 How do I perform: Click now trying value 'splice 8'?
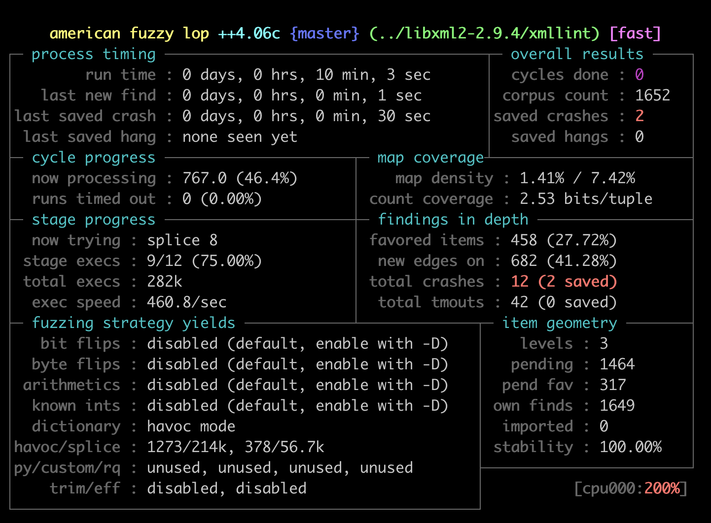[182, 240]
